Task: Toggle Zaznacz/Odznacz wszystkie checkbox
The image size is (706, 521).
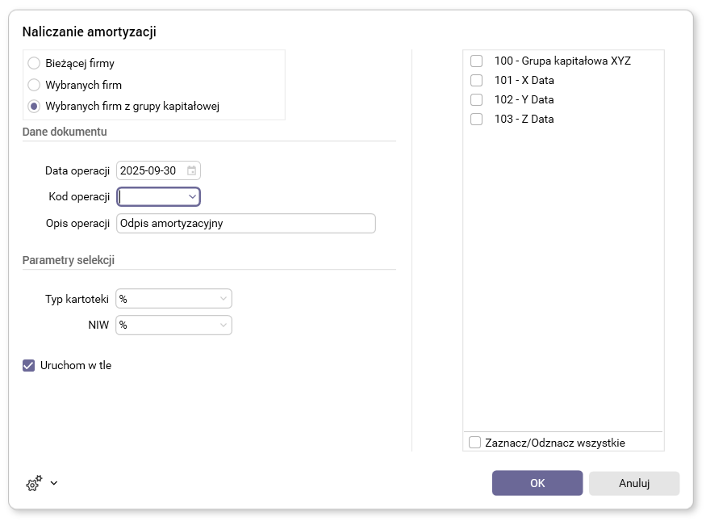Action: pos(475,443)
